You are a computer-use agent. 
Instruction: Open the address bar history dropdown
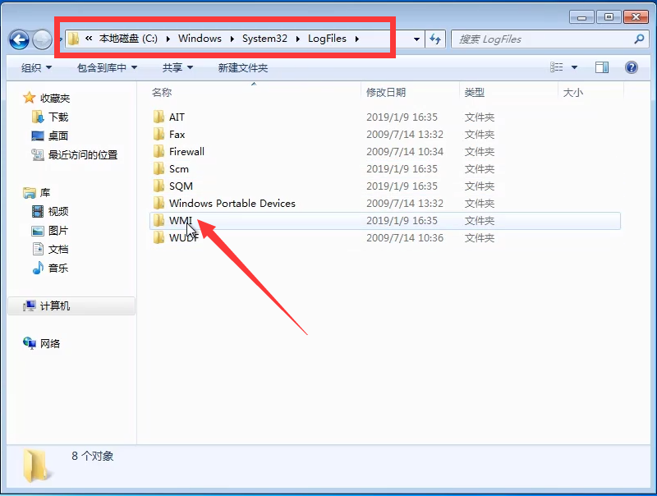(416, 39)
